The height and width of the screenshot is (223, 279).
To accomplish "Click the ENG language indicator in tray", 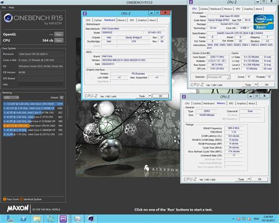I will tap(256, 219).
